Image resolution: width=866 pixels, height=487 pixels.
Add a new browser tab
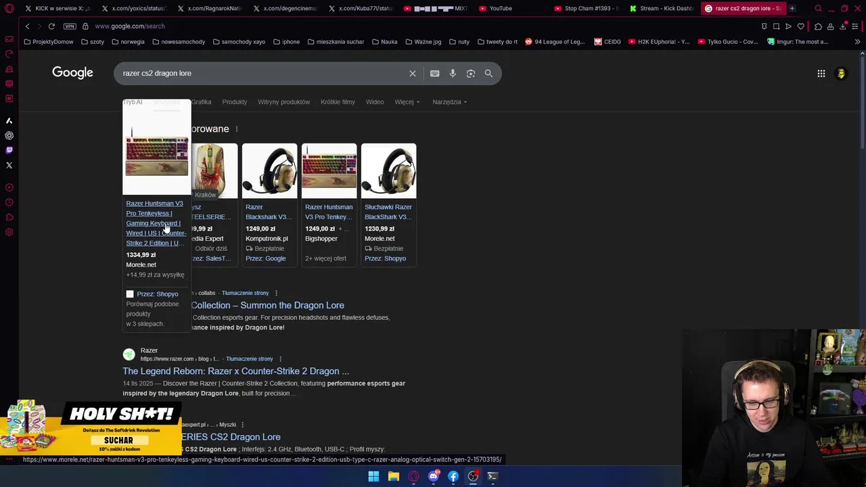click(792, 8)
